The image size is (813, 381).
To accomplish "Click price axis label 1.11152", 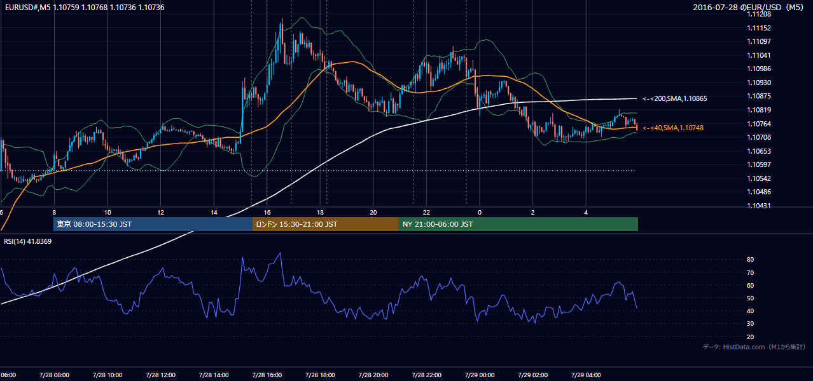I will 759,28.
